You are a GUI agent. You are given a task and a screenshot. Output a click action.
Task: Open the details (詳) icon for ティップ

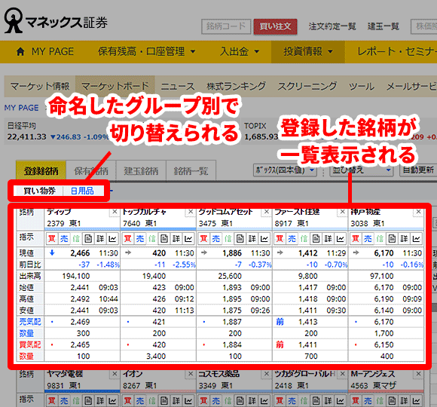tap(100, 239)
